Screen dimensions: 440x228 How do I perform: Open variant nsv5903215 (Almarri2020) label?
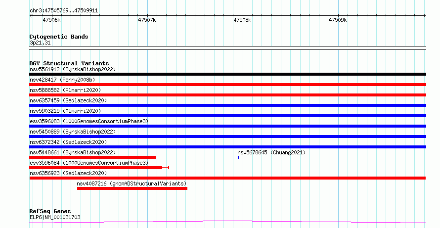65,111
